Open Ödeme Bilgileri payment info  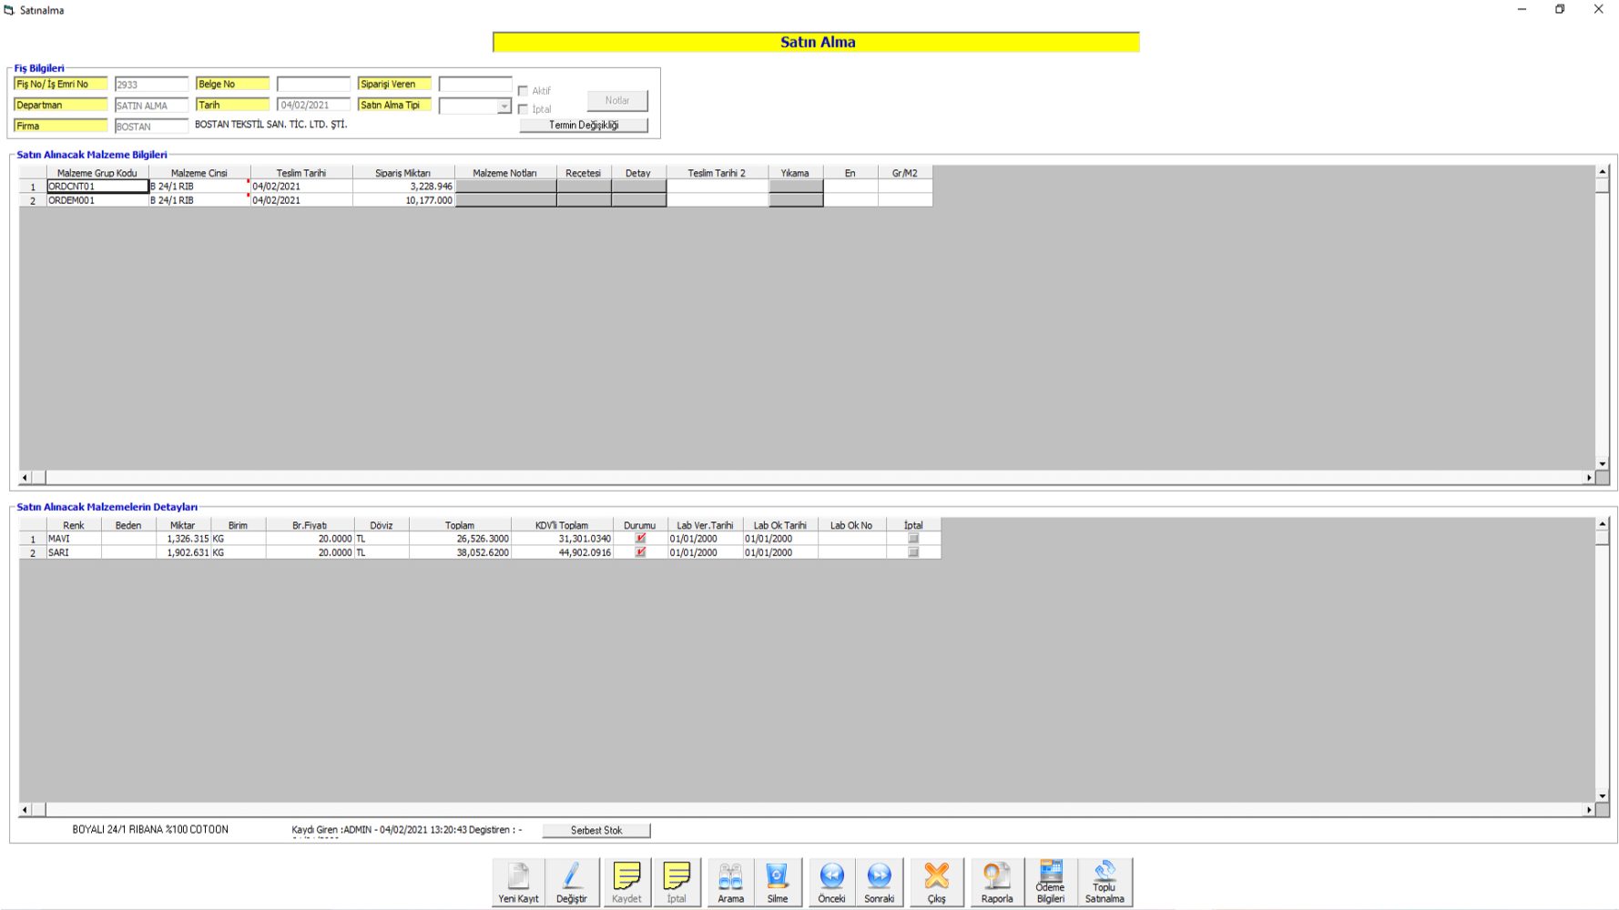click(x=1050, y=882)
